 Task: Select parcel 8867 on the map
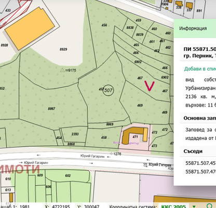(x=51, y=109)
